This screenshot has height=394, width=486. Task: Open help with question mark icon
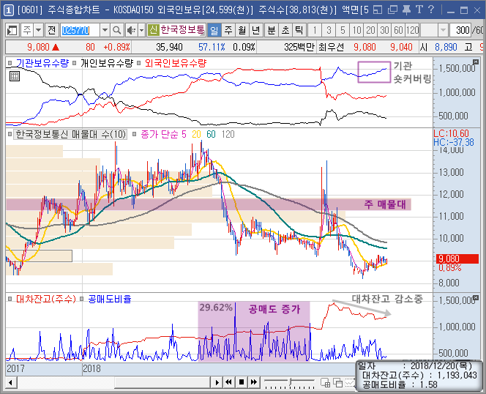click(431, 10)
